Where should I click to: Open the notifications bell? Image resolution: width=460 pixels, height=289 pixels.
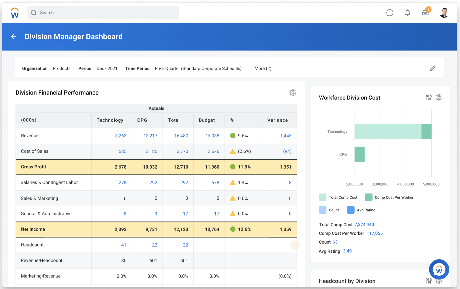pos(408,13)
